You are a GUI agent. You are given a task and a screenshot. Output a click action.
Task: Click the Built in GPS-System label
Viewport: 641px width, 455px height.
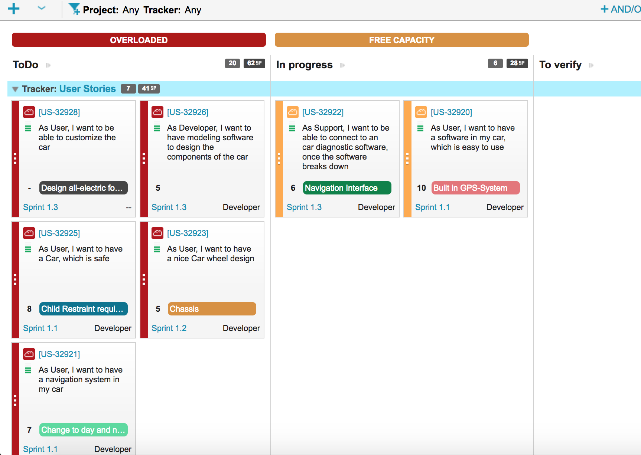(x=475, y=188)
